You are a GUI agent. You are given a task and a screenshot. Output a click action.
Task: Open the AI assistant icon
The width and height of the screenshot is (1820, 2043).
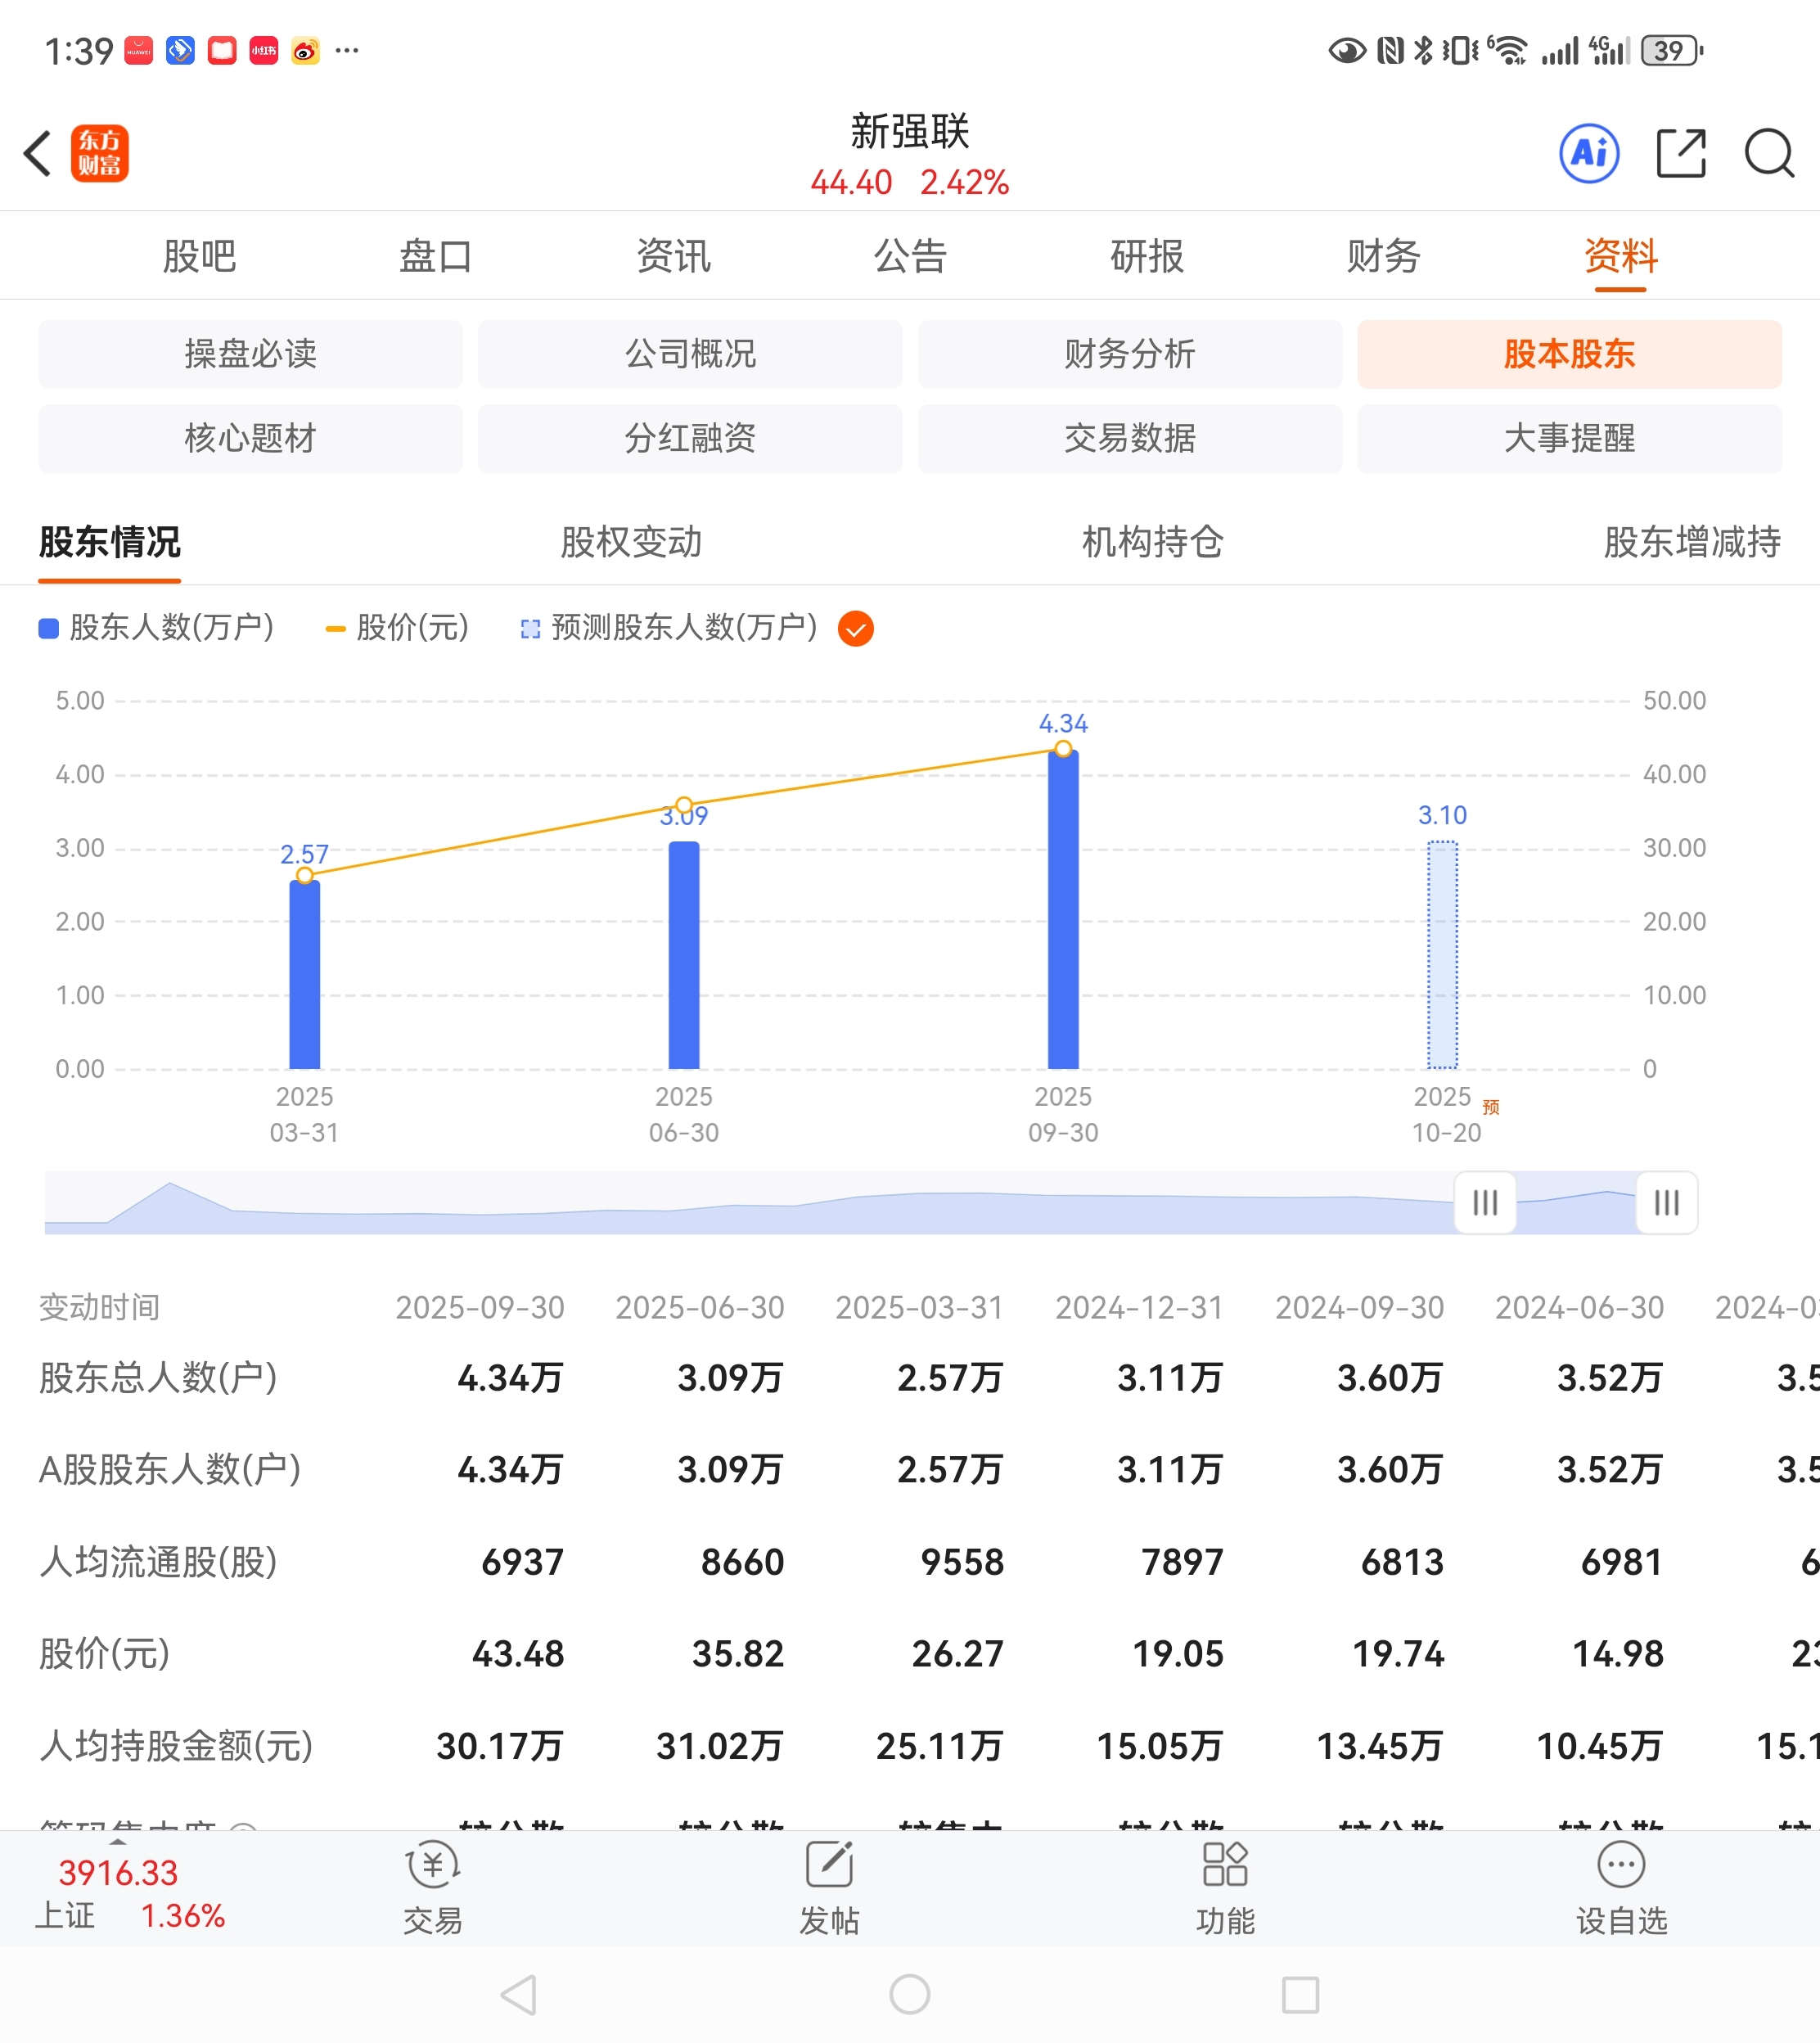pos(1588,154)
